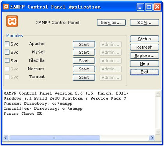Click the 'Install(er) Directory' log line
Screen dimensions: 164x146
(43, 109)
